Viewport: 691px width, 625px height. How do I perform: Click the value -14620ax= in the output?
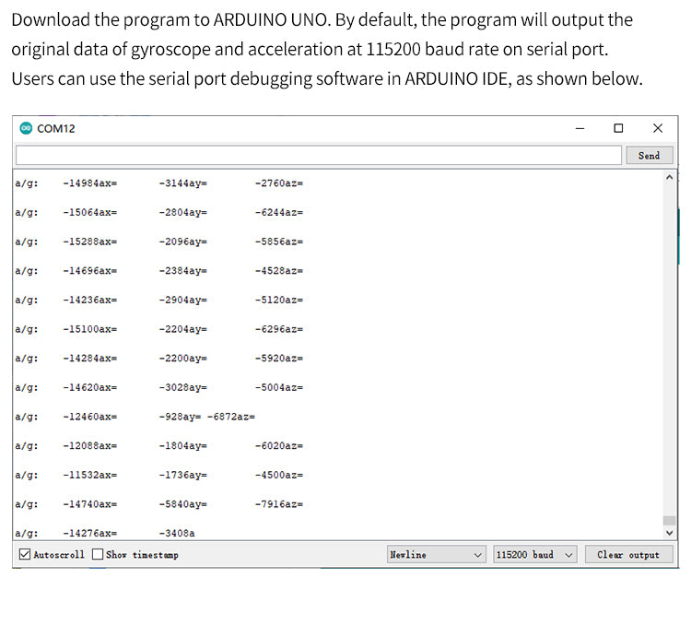coord(90,388)
